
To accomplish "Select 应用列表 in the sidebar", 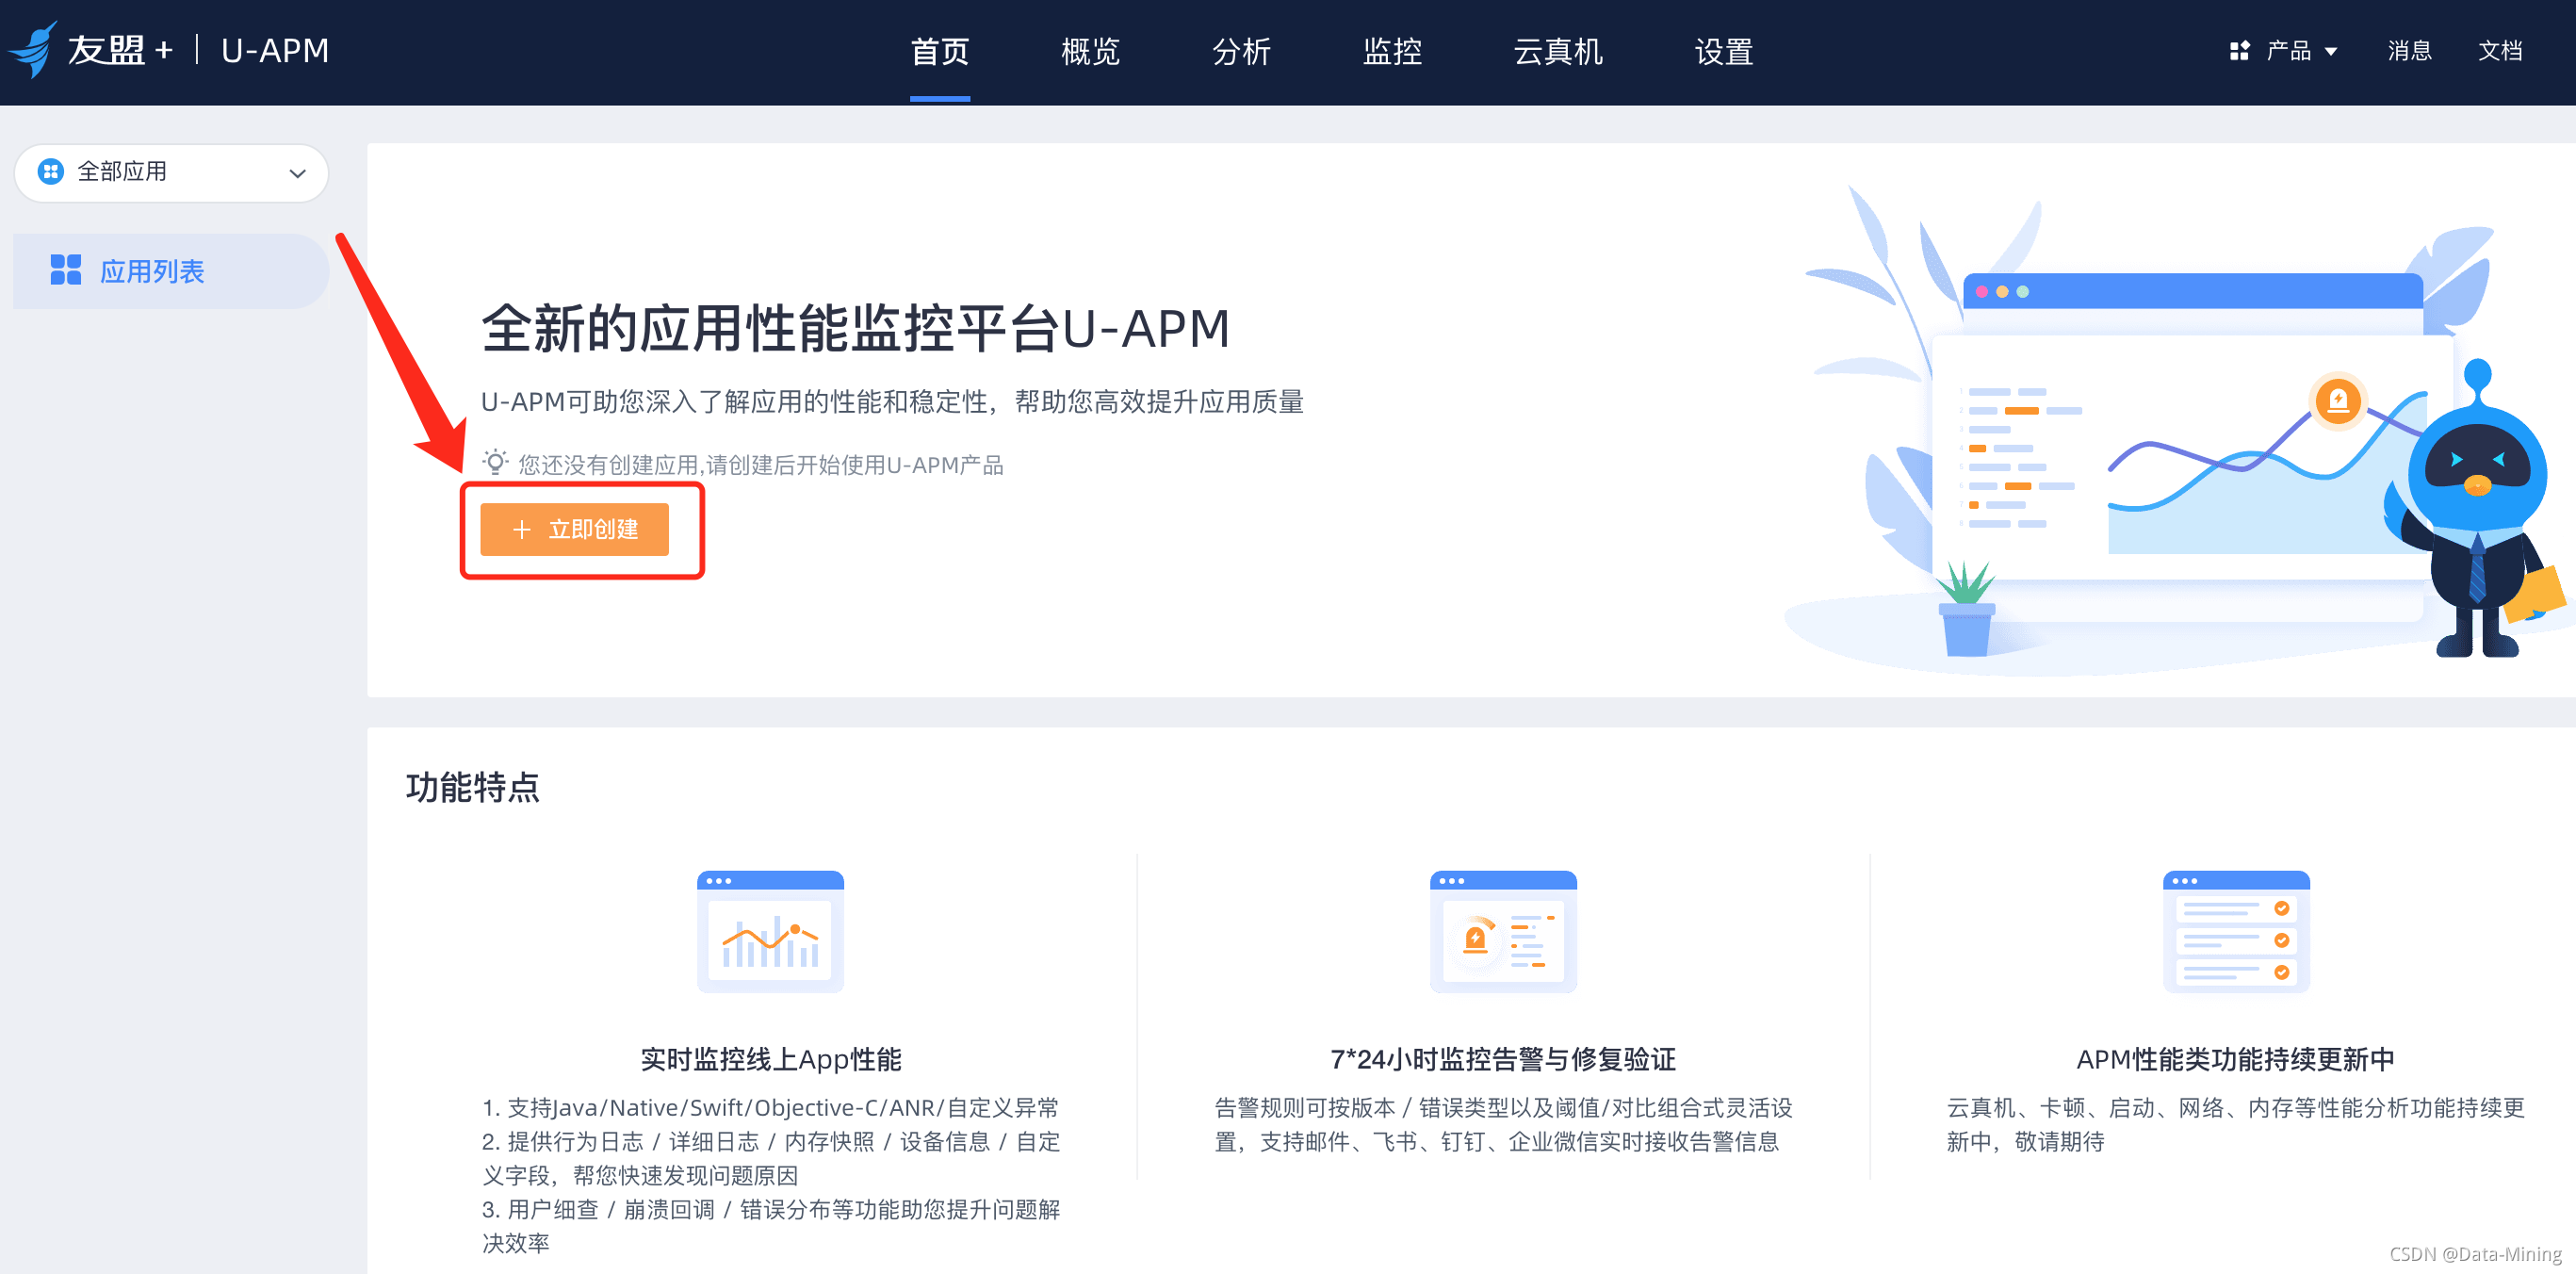I will click(x=152, y=271).
